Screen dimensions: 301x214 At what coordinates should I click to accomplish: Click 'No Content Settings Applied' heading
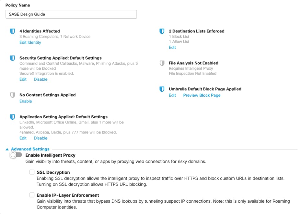coord(47,95)
